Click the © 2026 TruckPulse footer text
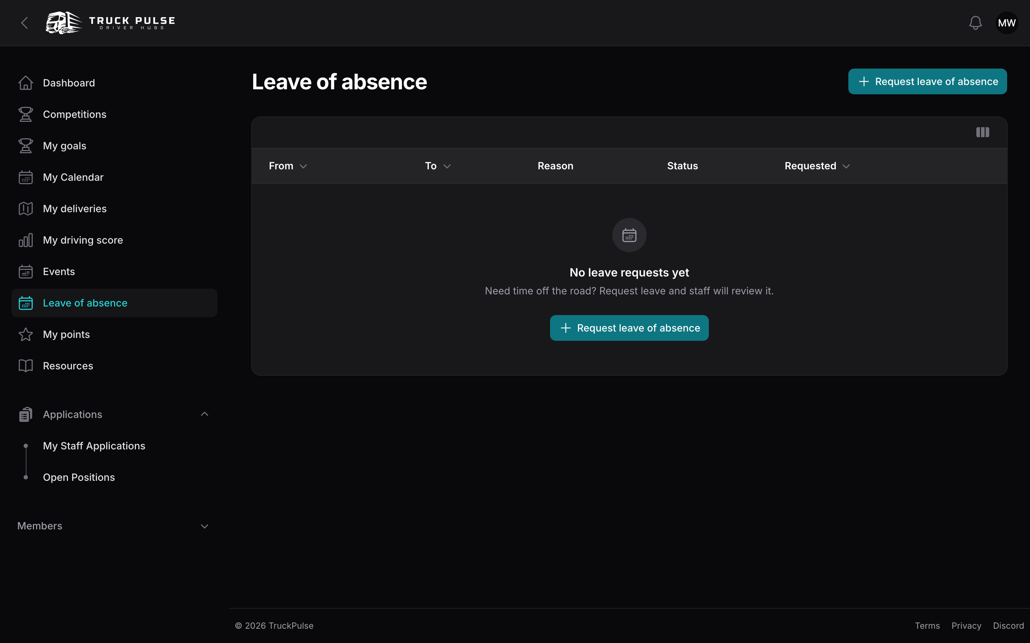The width and height of the screenshot is (1030, 643). 274,625
